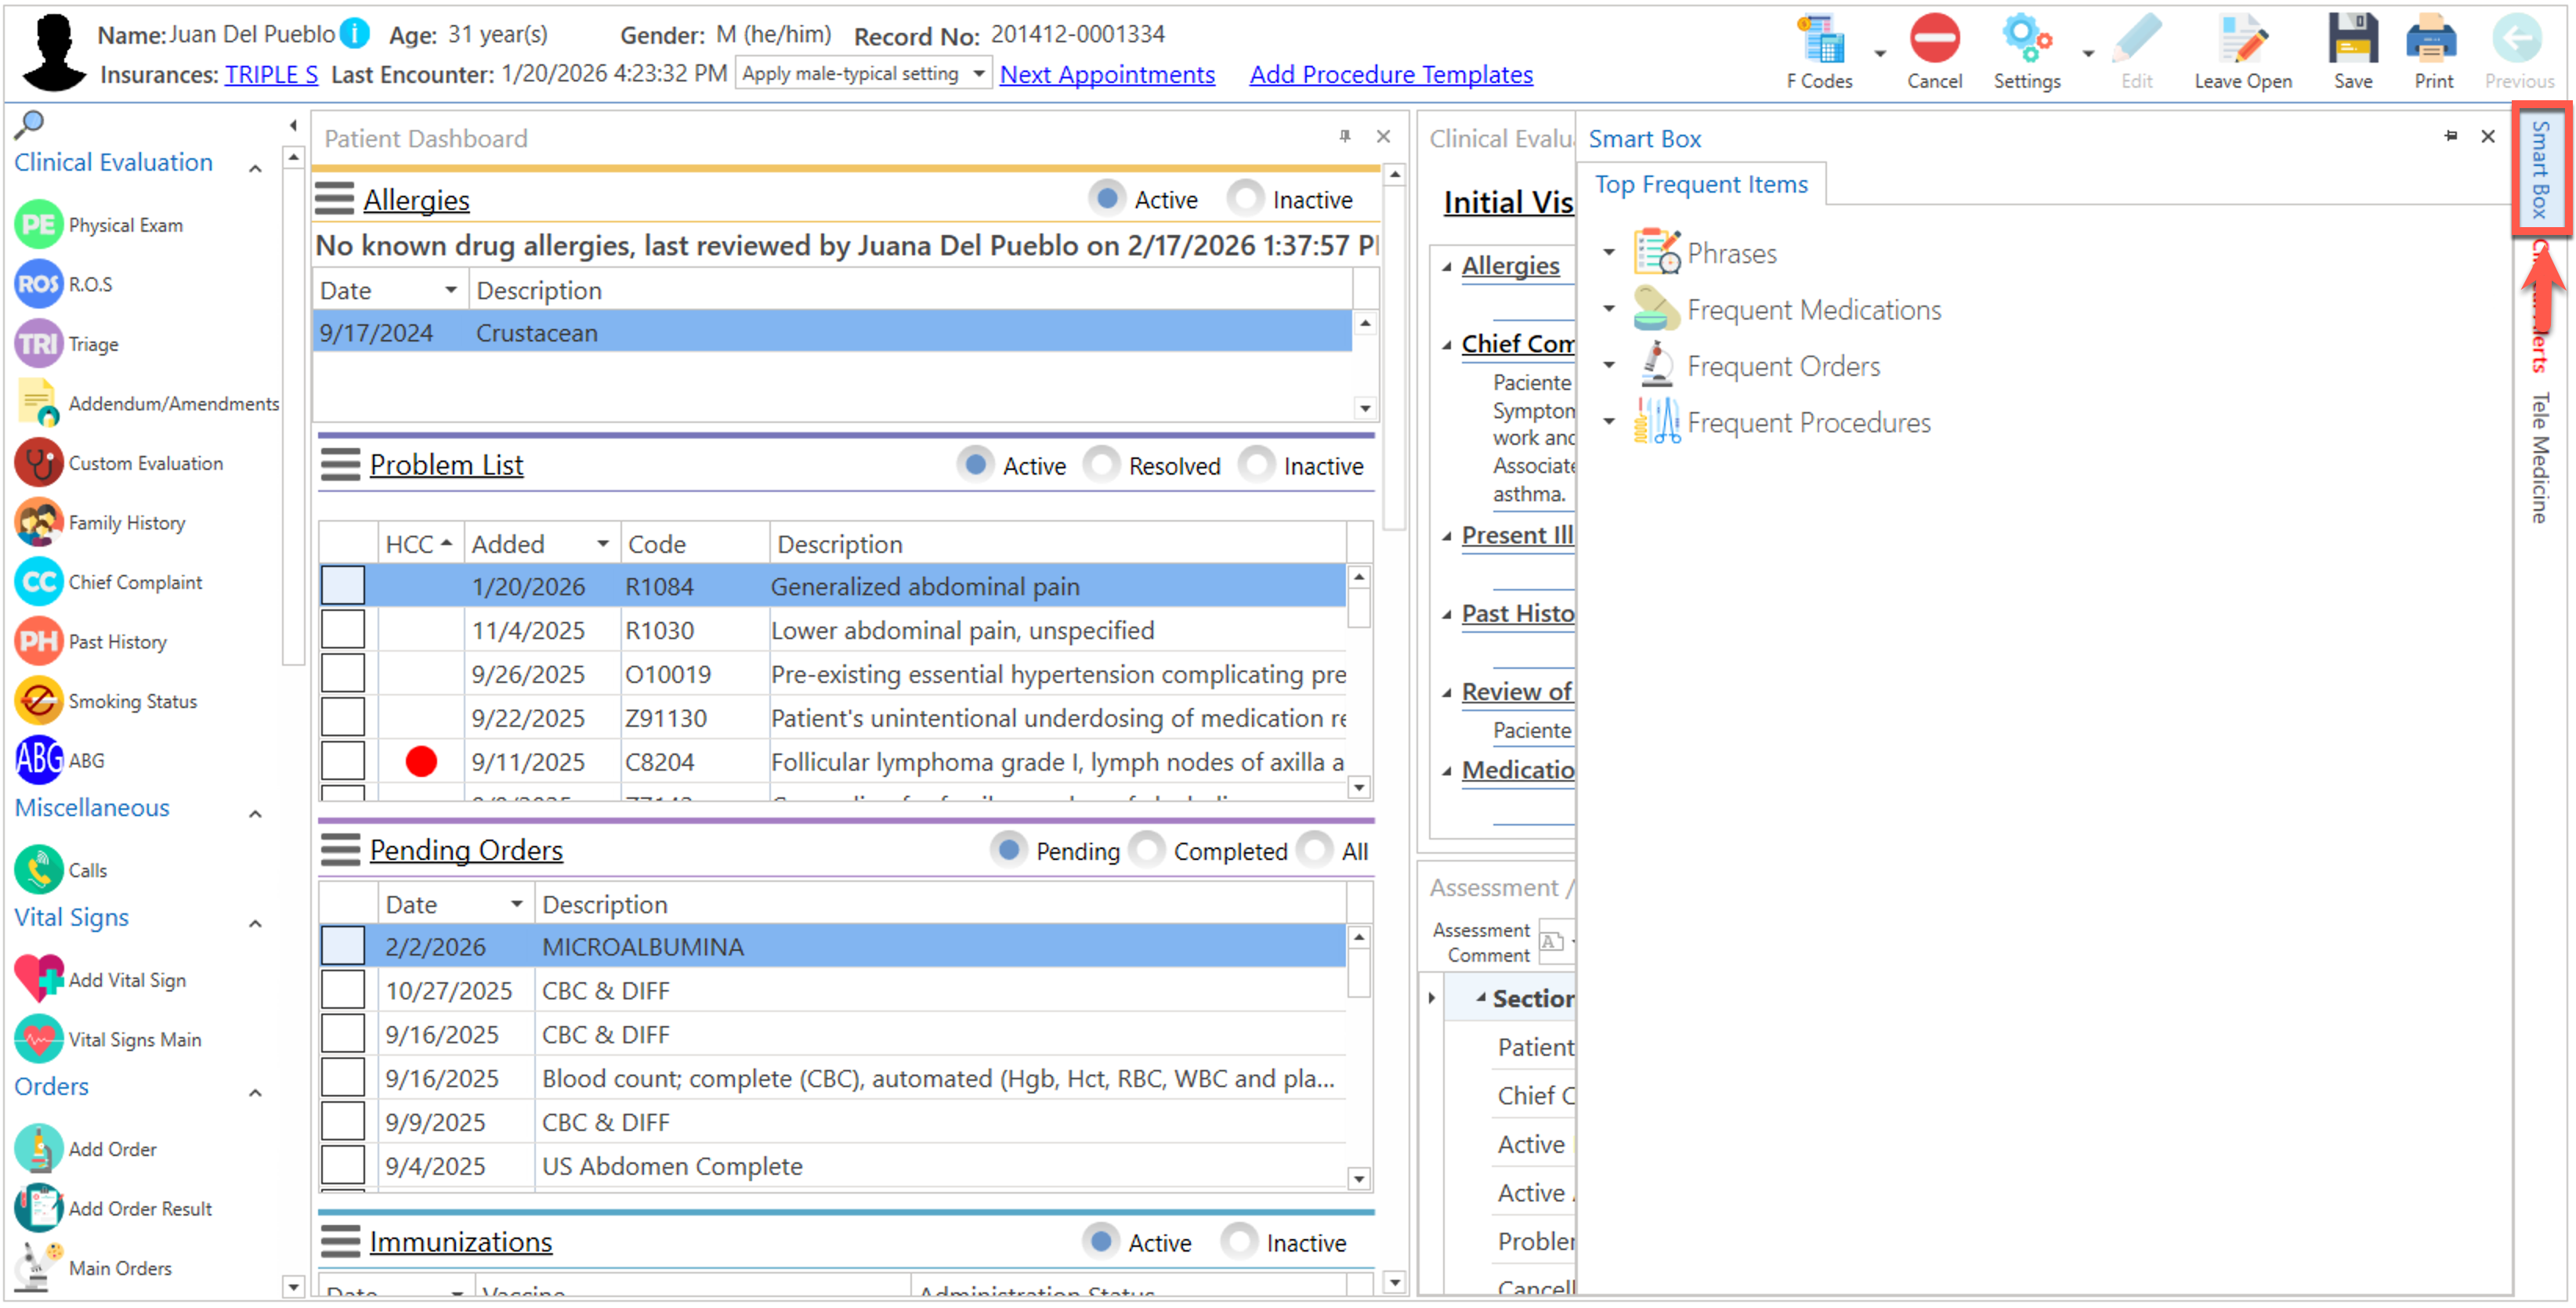This screenshot has width=2576, height=1308.
Task: Click the Print toolbar icon
Action: click(x=2431, y=40)
